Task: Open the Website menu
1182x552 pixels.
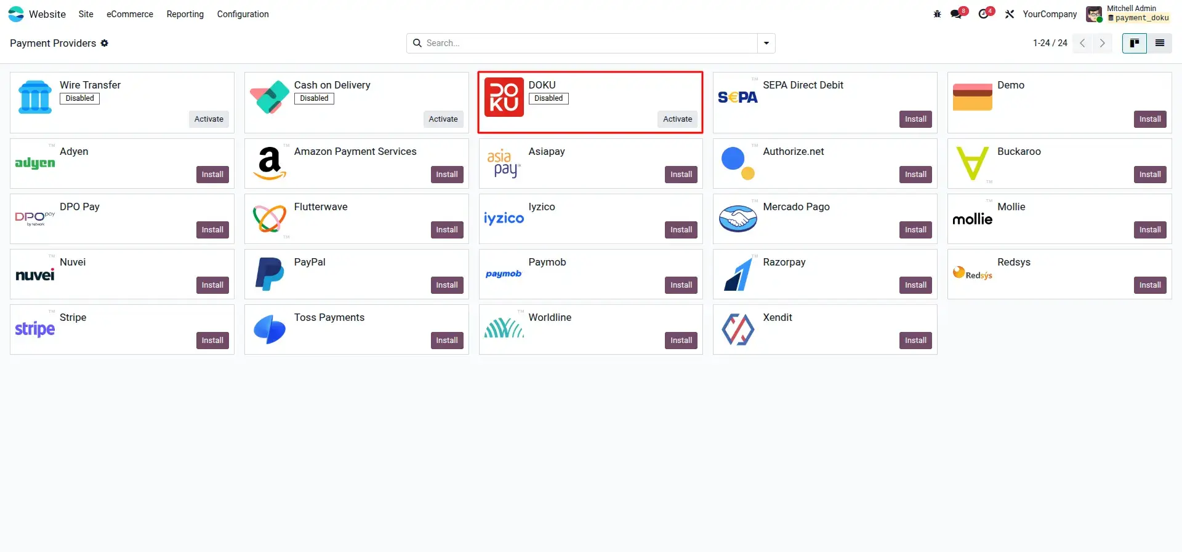Action: pos(47,14)
